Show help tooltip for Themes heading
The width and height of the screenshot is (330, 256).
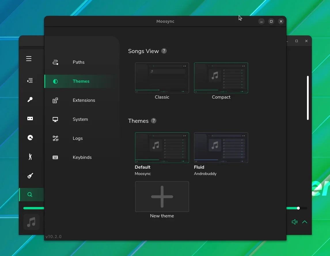tap(154, 121)
